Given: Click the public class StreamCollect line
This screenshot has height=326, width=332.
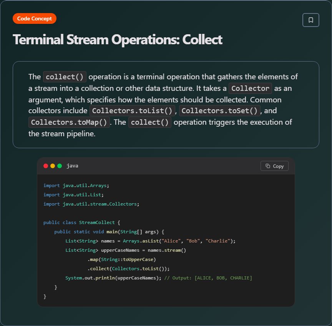Looking at the screenshot, I should pos(82,222).
